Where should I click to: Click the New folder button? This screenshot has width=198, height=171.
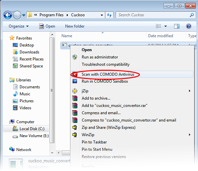[75, 26]
